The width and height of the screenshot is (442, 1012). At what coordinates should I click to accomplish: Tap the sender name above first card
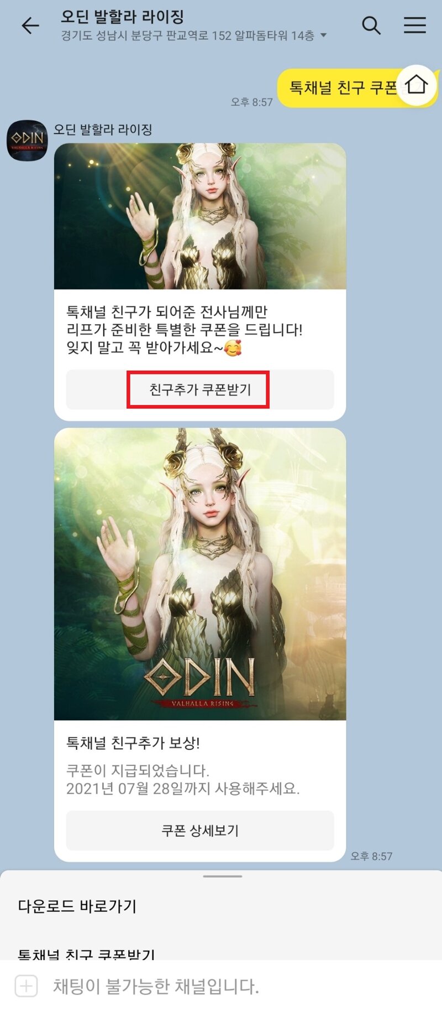(103, 129)
